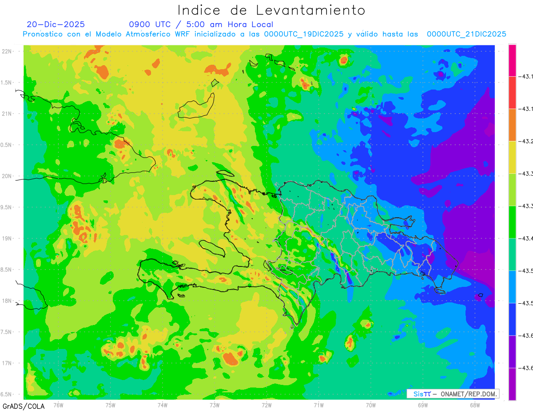Pick the magenta swatch on the color scale

pyautogui.click(x=512, y=60)
